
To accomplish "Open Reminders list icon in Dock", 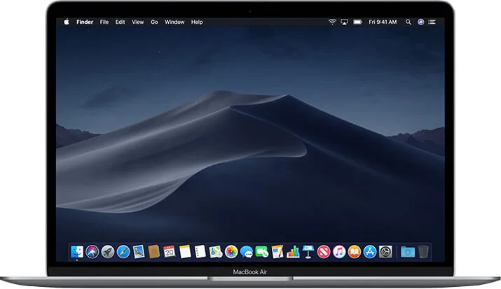I will (200, 252).
